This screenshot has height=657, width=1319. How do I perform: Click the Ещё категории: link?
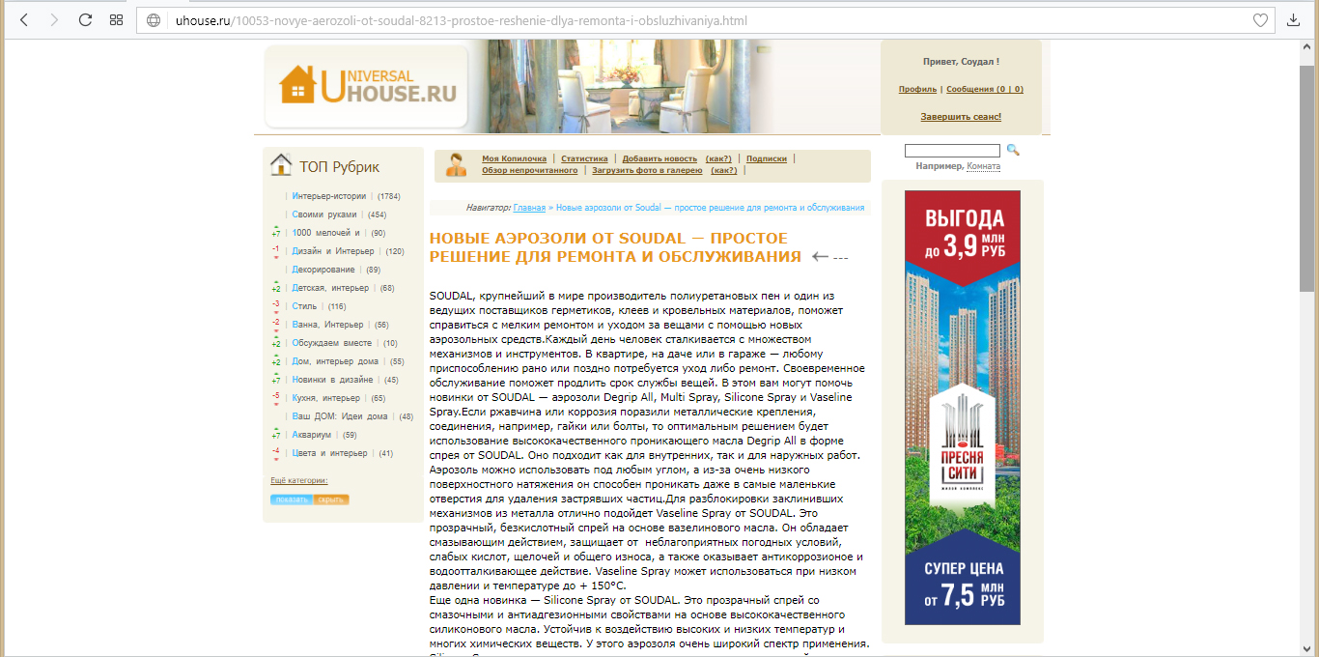tap(299, 480)
